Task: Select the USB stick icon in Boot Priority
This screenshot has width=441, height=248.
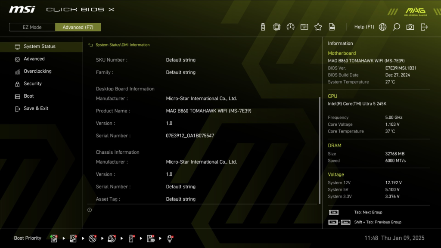Action: [131, 238]
